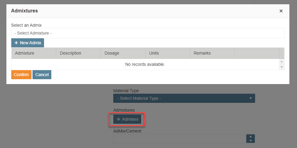Confirm the admixture selection

[21, 75]
